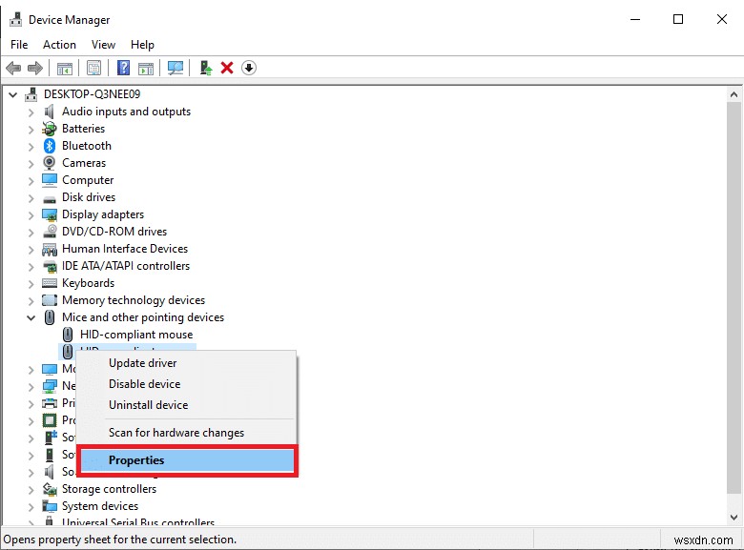Select DVD/CD-ROM drives label

coord(114,232)
